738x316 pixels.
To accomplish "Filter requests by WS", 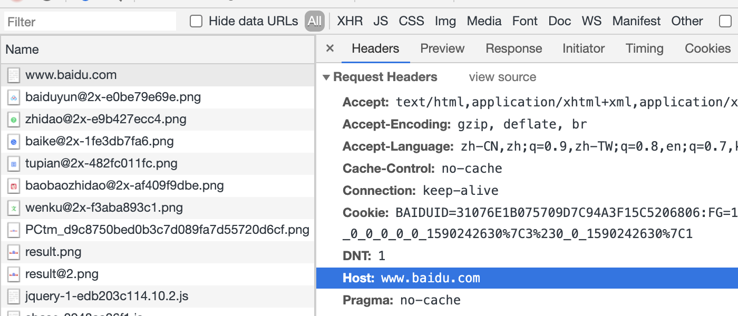I will tap(591, 21).
